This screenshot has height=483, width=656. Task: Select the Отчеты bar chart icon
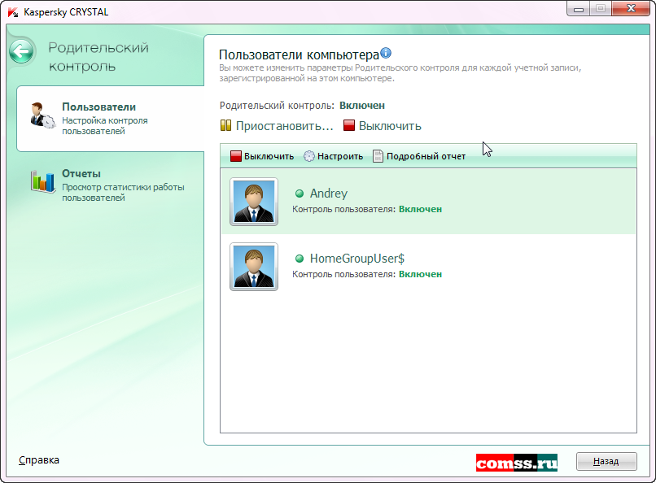42,181
